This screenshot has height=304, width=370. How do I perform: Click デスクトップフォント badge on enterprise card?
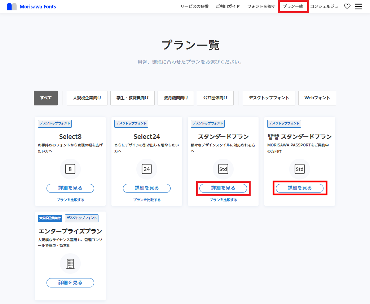coord(82,218)
